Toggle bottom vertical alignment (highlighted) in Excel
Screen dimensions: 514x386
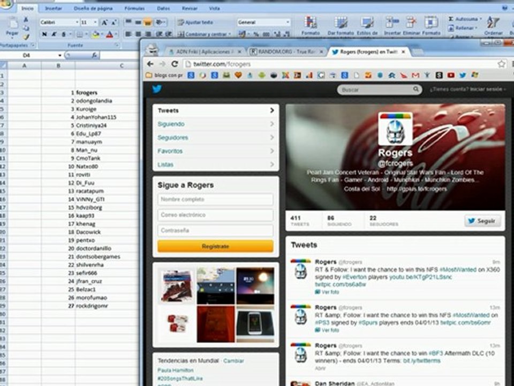click(x=148, y=23)
